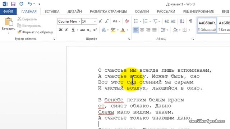Open font color dropdown arrow
Image resolution: width=230 pixels, height=129 pixels.
(x=128, y=30)
